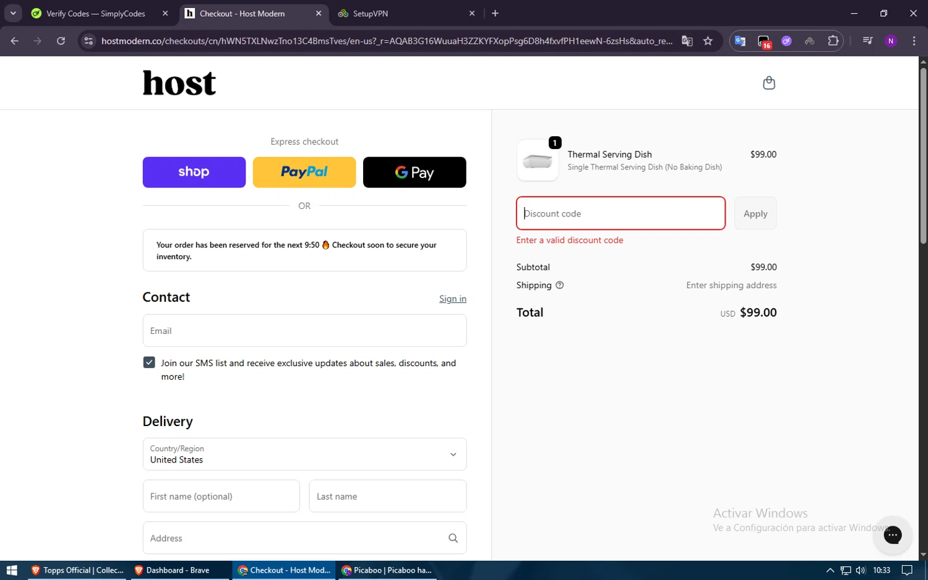This screenshot has width=928, height=580.
Task: Click the Checkout - Host Modern taskbar button
Action: tap(285, 570)
